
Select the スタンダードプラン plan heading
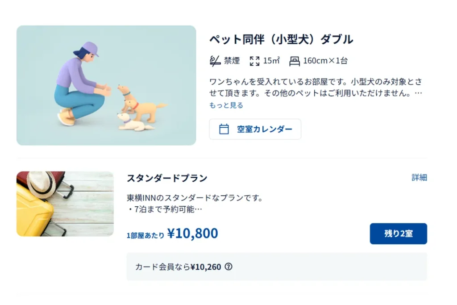coord(167,178)
